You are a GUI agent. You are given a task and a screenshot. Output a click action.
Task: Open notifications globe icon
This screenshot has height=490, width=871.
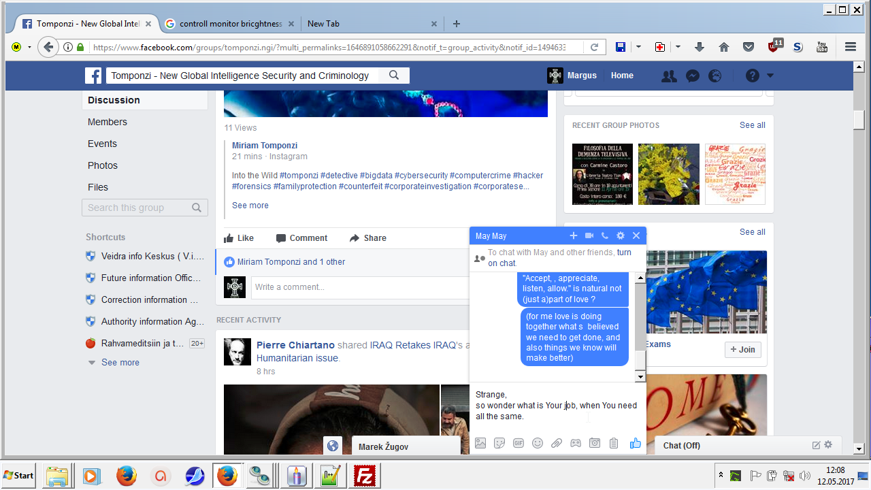coord(714,76)
